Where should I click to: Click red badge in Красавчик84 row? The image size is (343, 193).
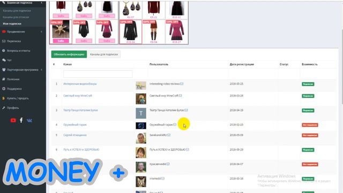click(310, 164)
